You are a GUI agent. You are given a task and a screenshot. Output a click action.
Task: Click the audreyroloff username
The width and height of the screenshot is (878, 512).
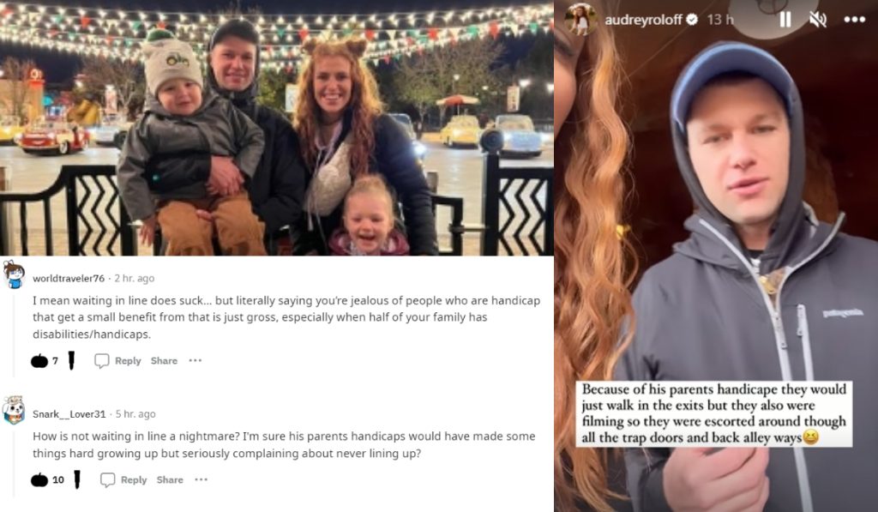(643, 20)
